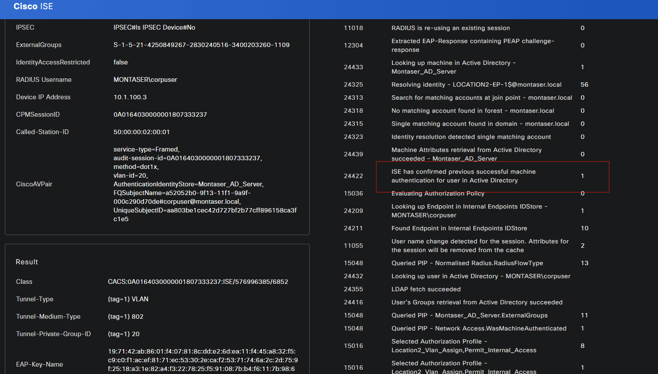Viewport: 658px width, 374px height.
Task: Click step code 11055
Action: [x=353, y=246]
